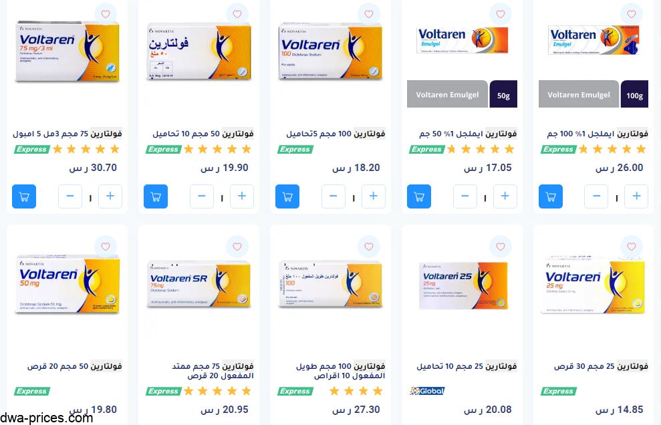Add Voltaren 50mg suppositories to cart
661x425 pixels.
click(x=156, y=196)
